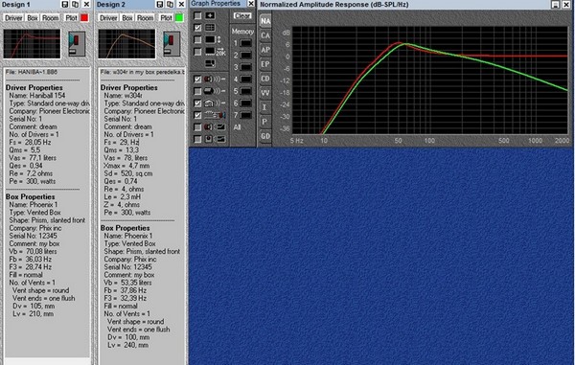Switch to the AP graph tab
The image size is (575, 365).
(265, 50)
